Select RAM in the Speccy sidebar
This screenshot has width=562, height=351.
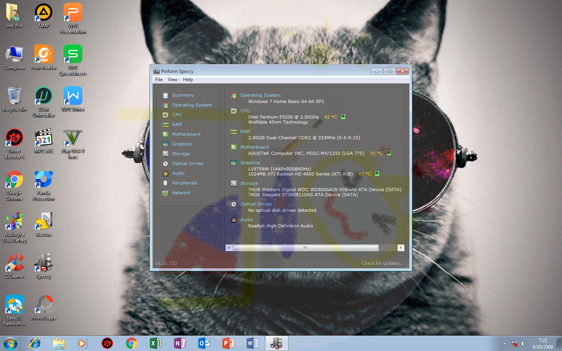click(177, 125)
